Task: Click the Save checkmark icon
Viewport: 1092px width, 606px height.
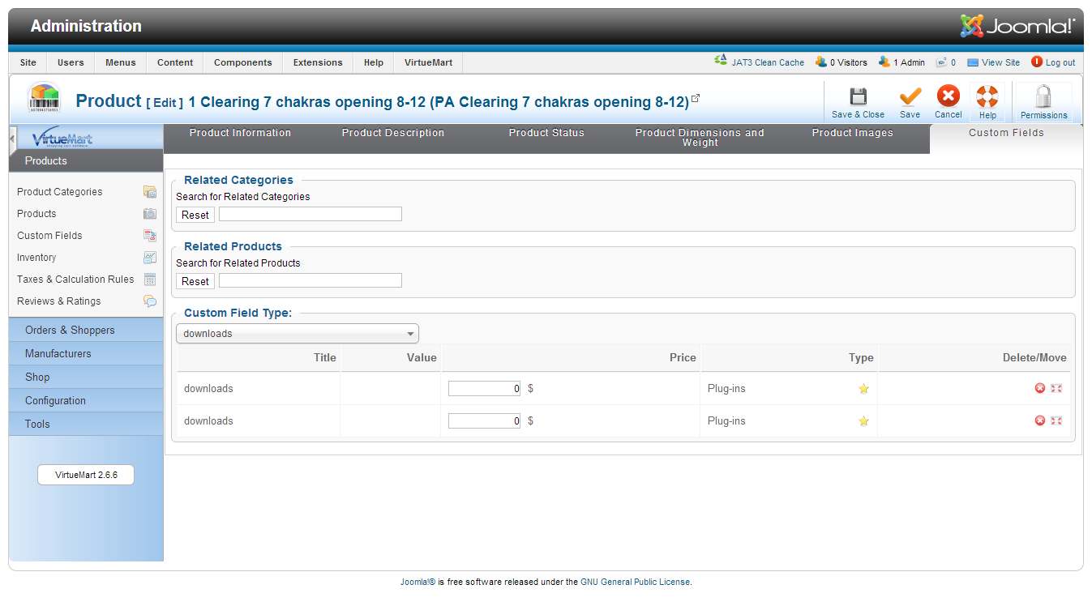Action: click(x=910, y=97)
